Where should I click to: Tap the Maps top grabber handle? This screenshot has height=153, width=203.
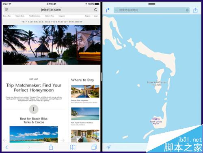(x=152, y=4)
